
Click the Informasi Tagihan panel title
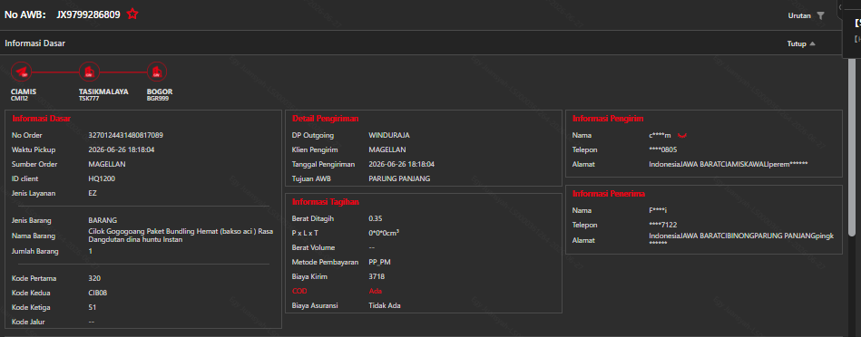(x=326, y=202)
